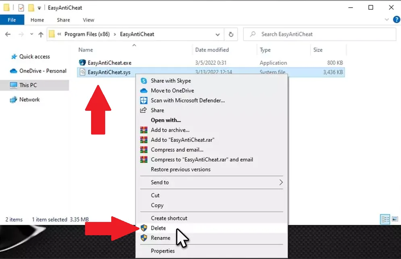The image size is (401, 259).
Task: Switch to details view button
Action: [x=385, y=219]
